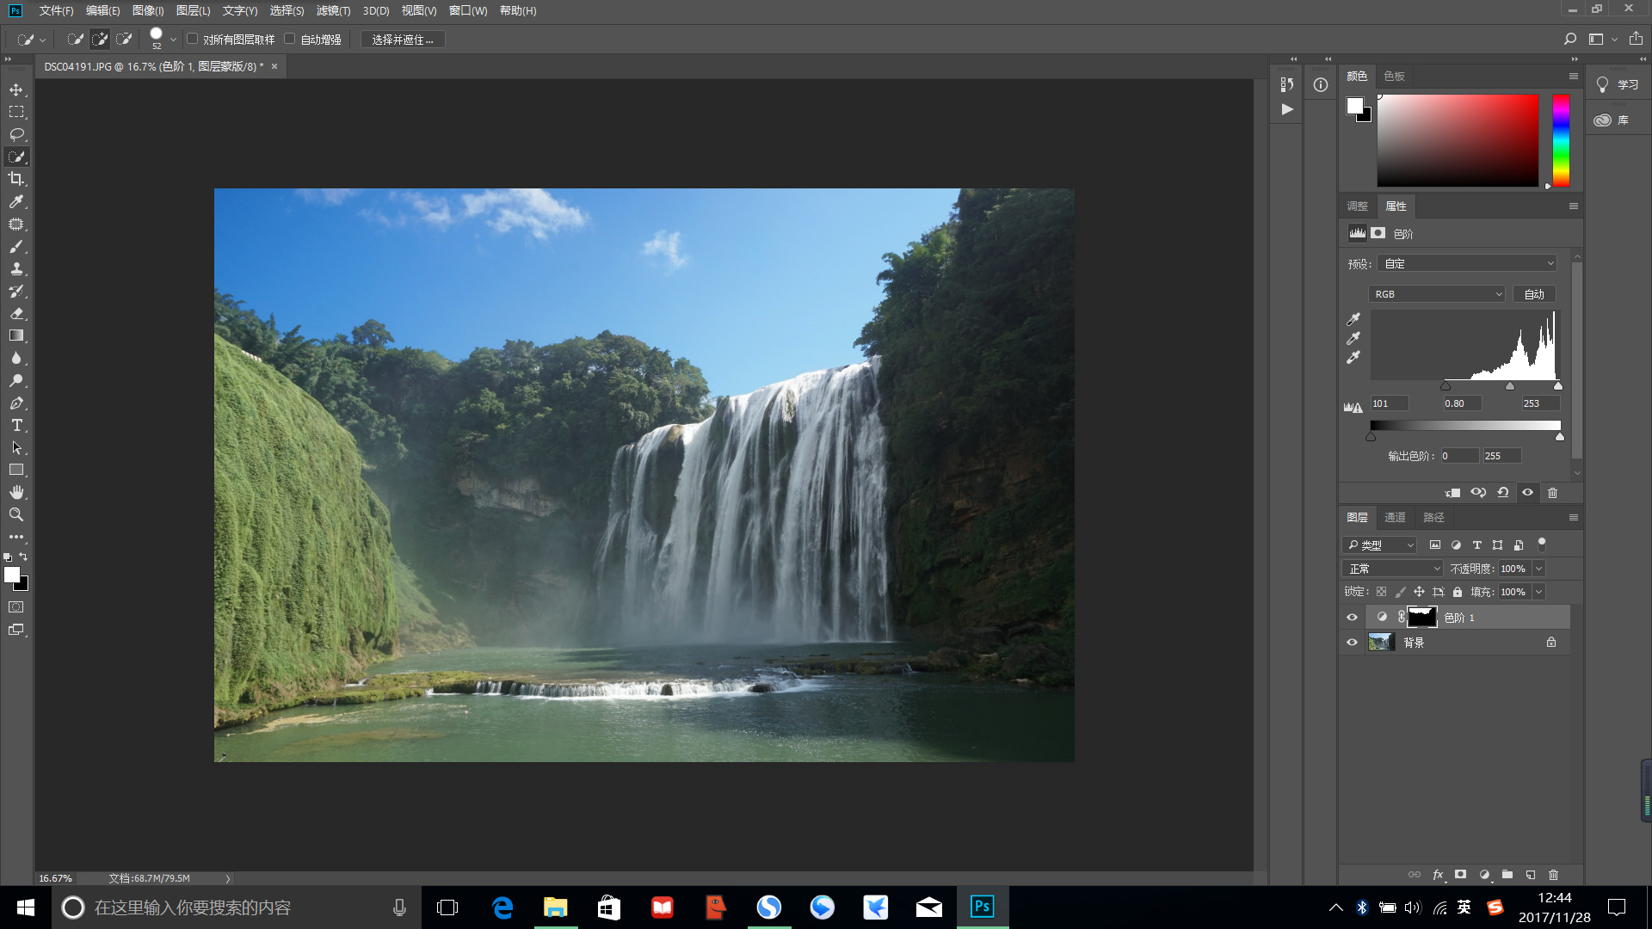Screen dimensions: 1652x929
Task: Select the Clone Stamp tool
Action: (x=16, y=268)
